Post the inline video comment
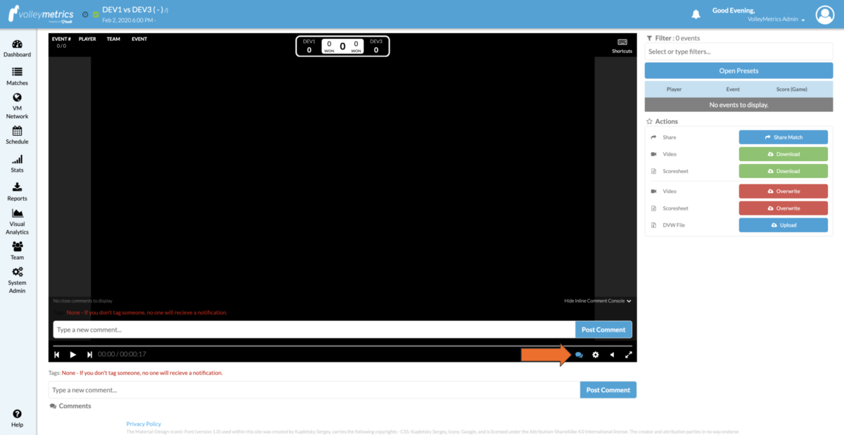 tap(603, 329)
